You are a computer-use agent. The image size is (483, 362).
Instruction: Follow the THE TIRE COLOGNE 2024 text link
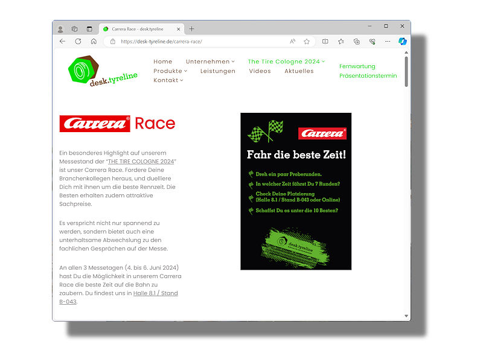click(141, 161)
